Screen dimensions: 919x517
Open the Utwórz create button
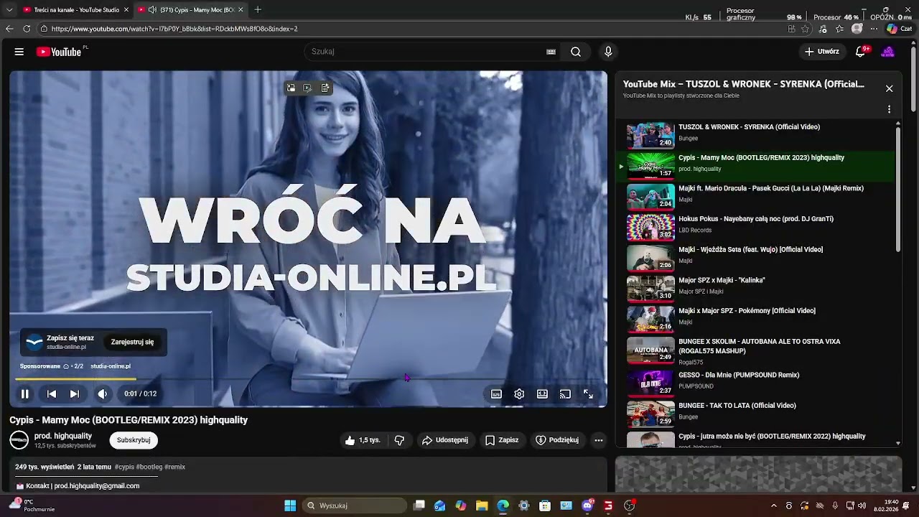(822, 52)
